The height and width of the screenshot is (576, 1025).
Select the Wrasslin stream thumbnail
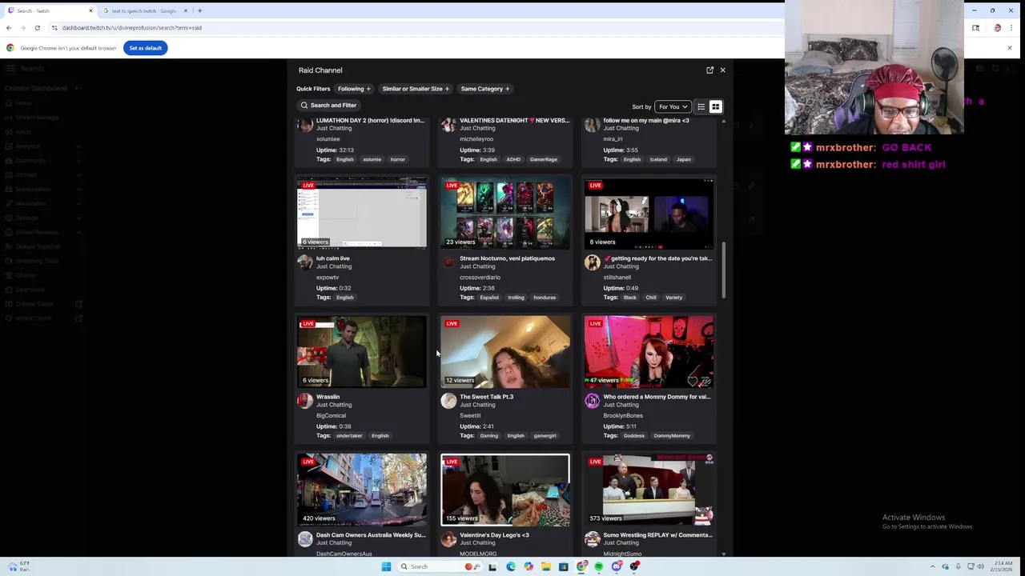(x=362, y=352)
